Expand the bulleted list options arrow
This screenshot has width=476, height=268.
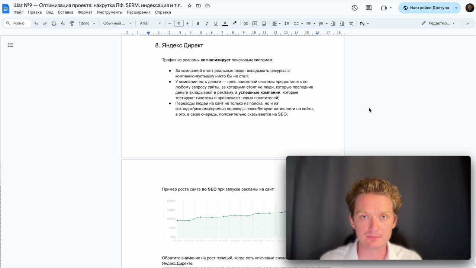(x=314, y=23)
